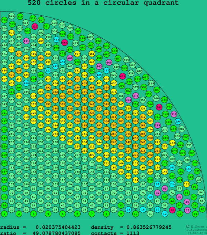
Task: Select the green circle labeled 473
Action: click(x=114, y=51)
